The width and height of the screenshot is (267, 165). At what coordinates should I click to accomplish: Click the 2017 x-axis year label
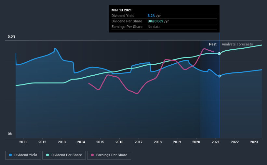coord(139,142)
